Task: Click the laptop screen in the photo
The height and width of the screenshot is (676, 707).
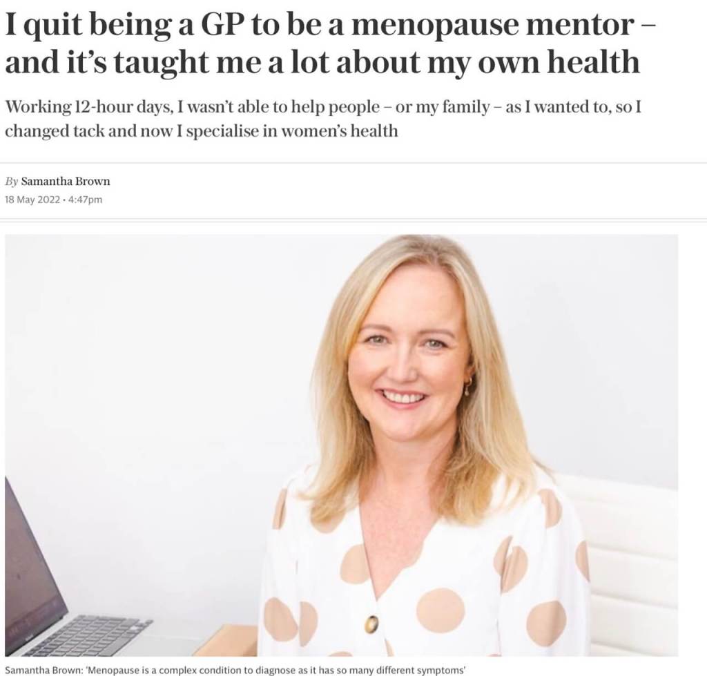Action: tap(32, 559)
